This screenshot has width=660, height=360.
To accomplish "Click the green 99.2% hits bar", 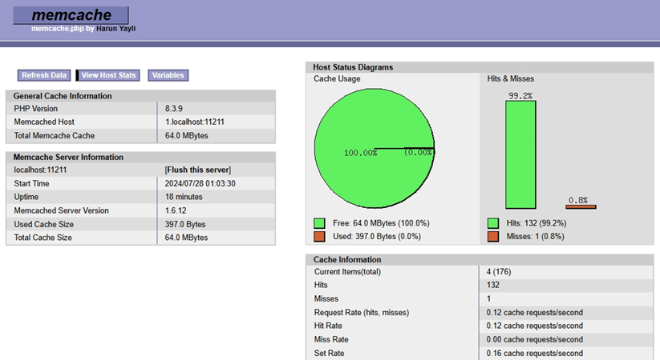I will 520,154.
